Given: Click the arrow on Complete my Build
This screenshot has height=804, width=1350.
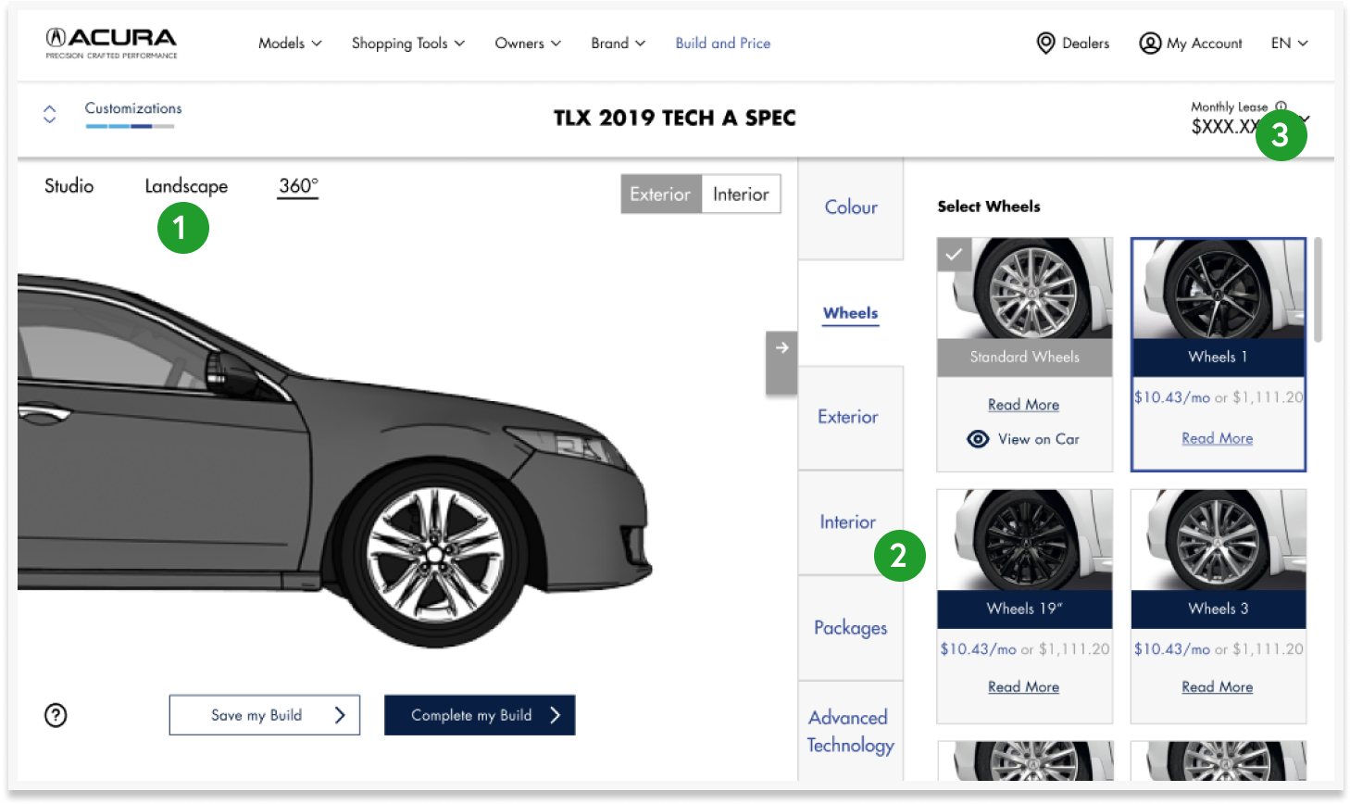Looking at the screenshot, I should click(x=555, y=715).
